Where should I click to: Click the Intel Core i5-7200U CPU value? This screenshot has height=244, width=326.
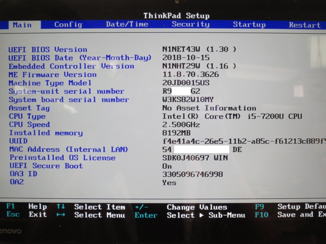point(232,116)
